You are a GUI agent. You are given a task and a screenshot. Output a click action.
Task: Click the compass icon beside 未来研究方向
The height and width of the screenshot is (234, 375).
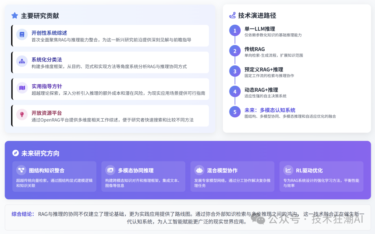[x=15, y=153]
